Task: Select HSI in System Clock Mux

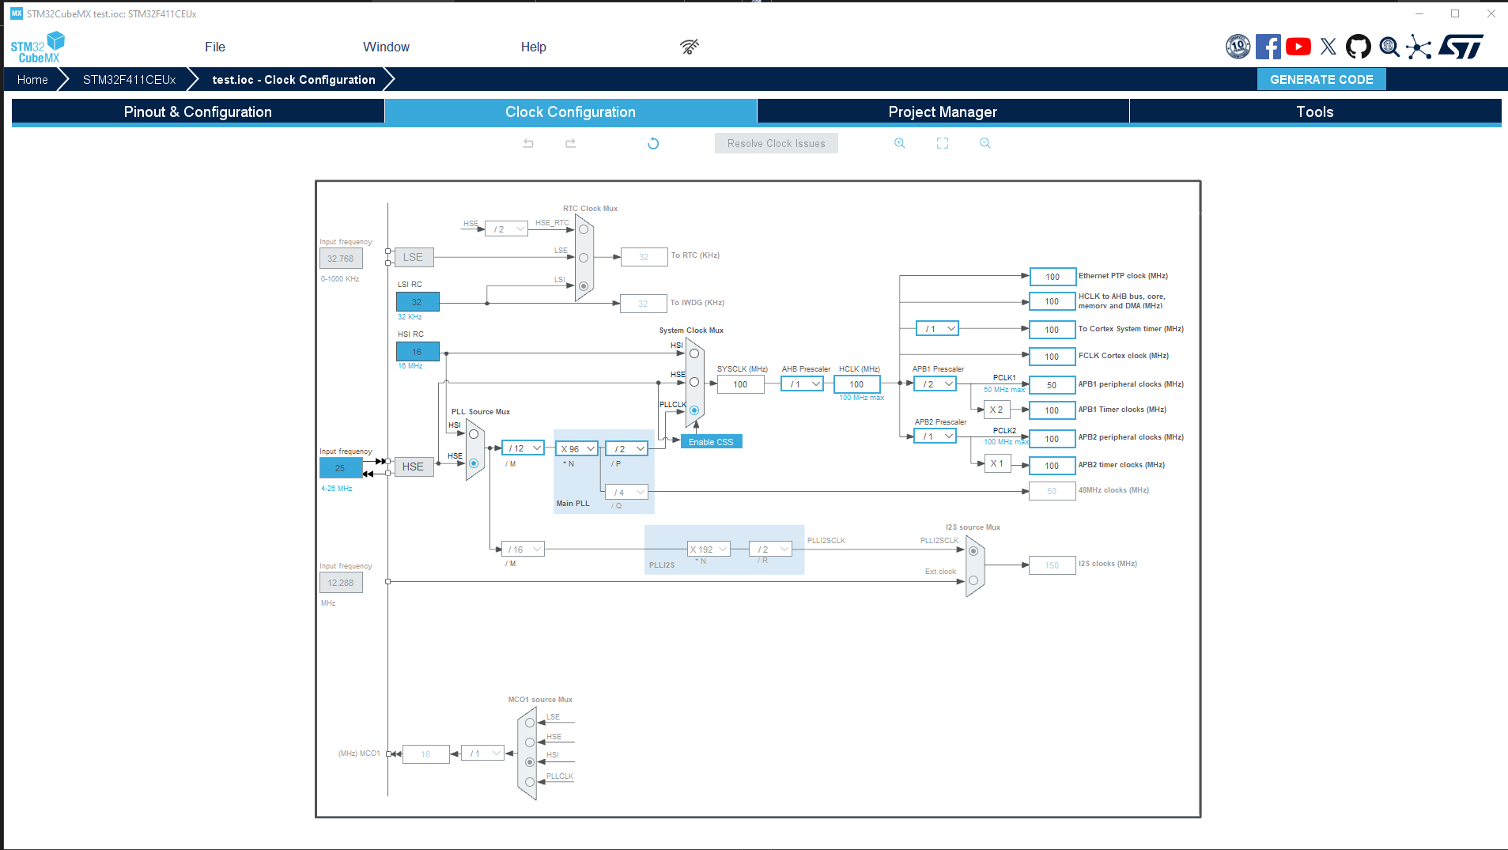Action: pos(694,353)
